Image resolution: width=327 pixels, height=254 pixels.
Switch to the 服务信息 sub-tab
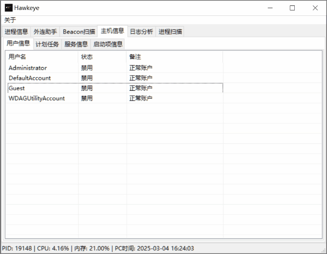(76, 44)
